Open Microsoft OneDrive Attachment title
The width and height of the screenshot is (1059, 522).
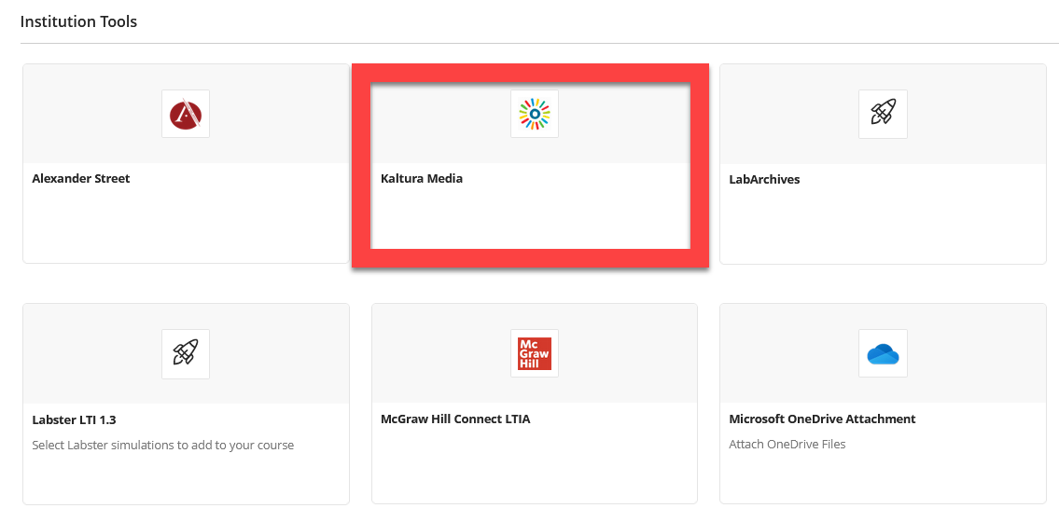coord(823,419)
